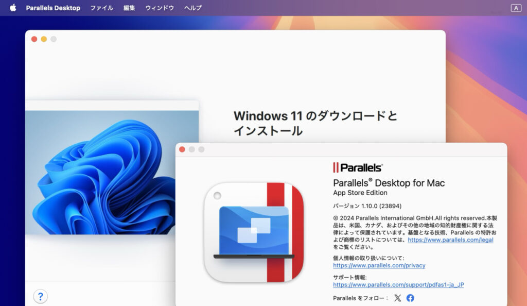Open the Facebook follow icon
This screenshot has width=527, height=306.
(x=410, y=297)
